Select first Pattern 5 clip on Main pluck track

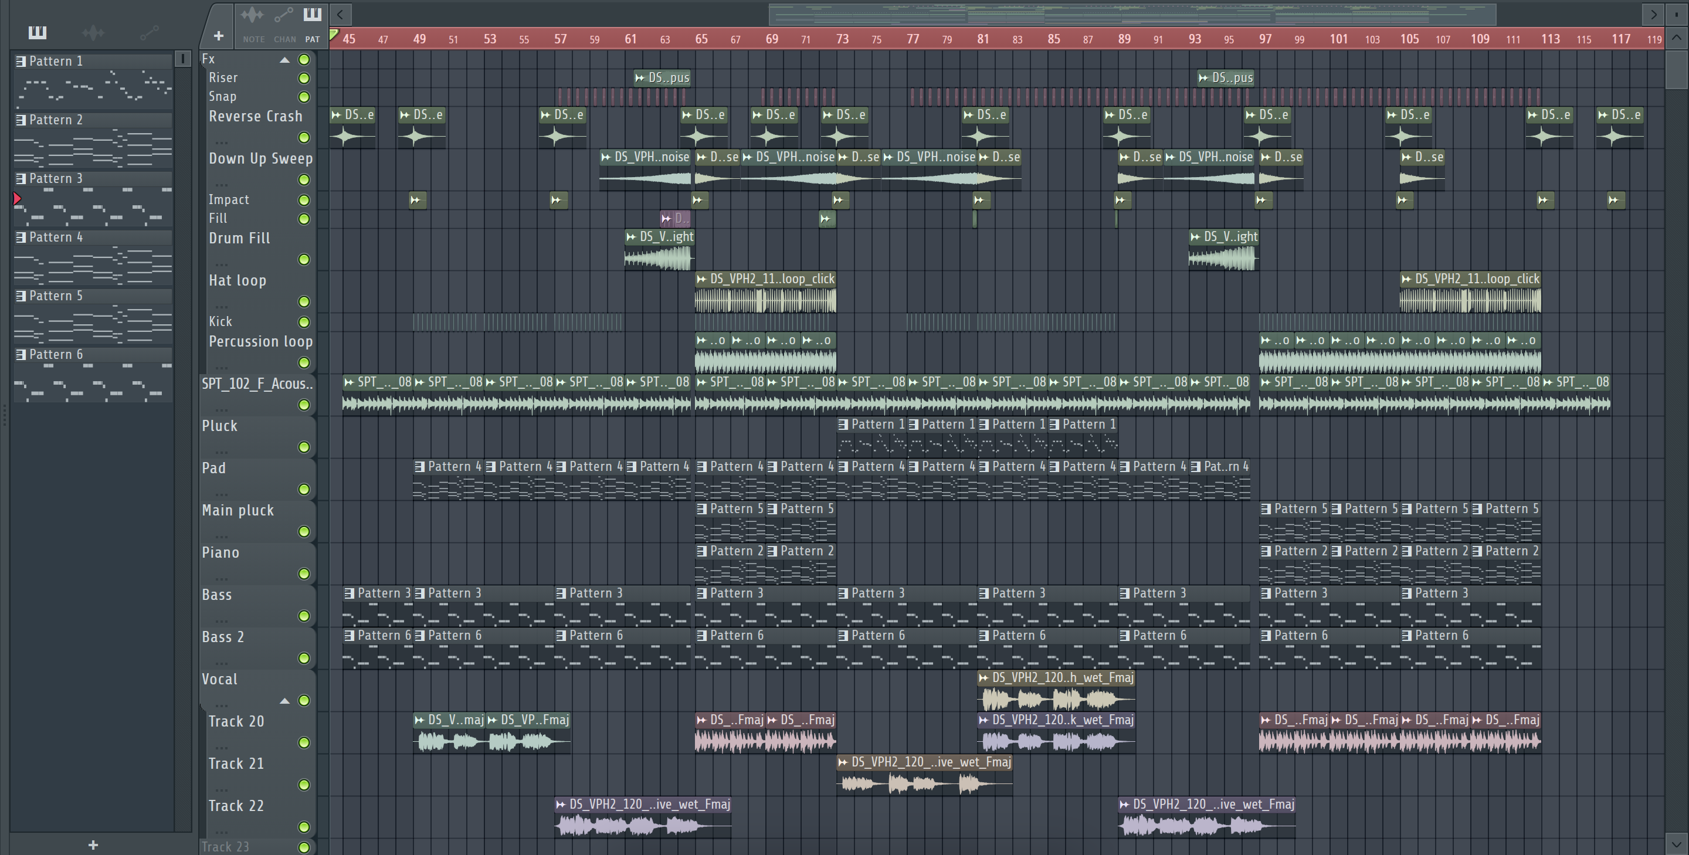click(730, 522)
